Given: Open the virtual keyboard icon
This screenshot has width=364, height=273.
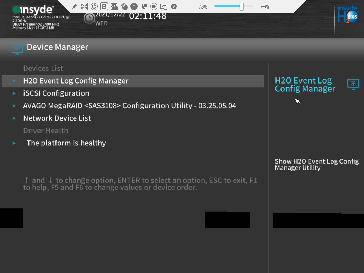Looking at the screenshot, I should (164, 6).
